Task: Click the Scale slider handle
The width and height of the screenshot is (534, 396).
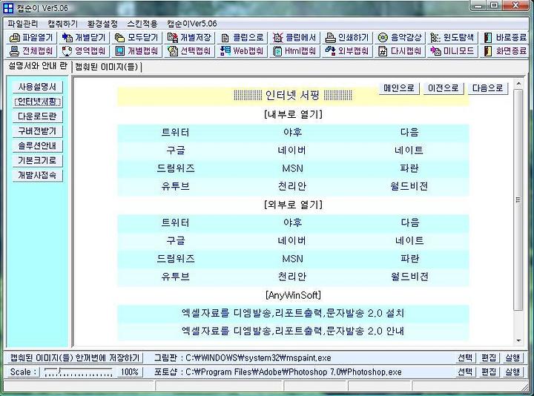Action: click(x=59, y=371)
